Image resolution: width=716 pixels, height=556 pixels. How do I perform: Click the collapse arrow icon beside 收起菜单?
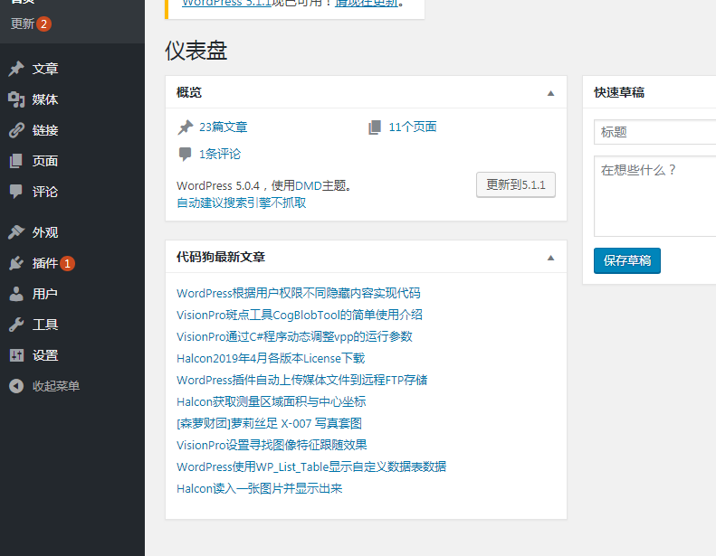tap(16, 386)
